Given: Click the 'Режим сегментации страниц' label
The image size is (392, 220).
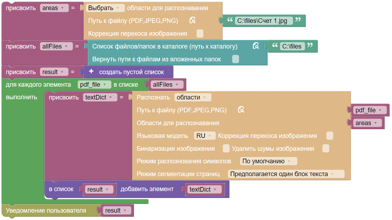Looking at the screenshot, I should point(178,174).
